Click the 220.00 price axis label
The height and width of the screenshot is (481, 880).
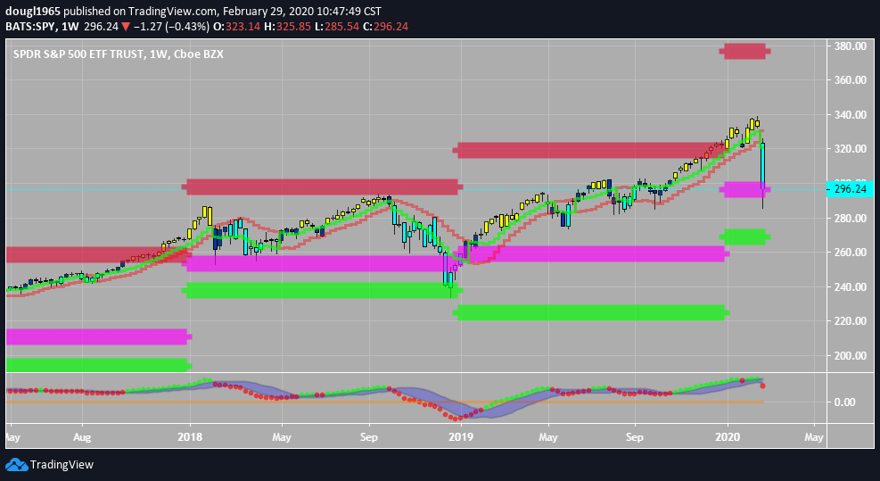tap(851, 321)
